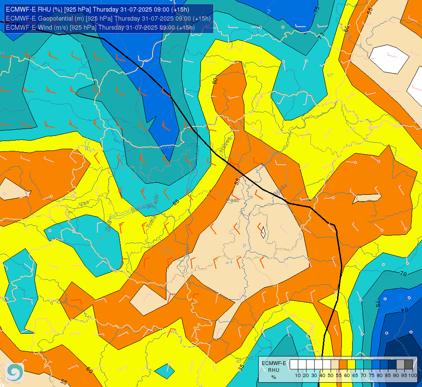Click the legend tick label 10

tap(298, 375)
